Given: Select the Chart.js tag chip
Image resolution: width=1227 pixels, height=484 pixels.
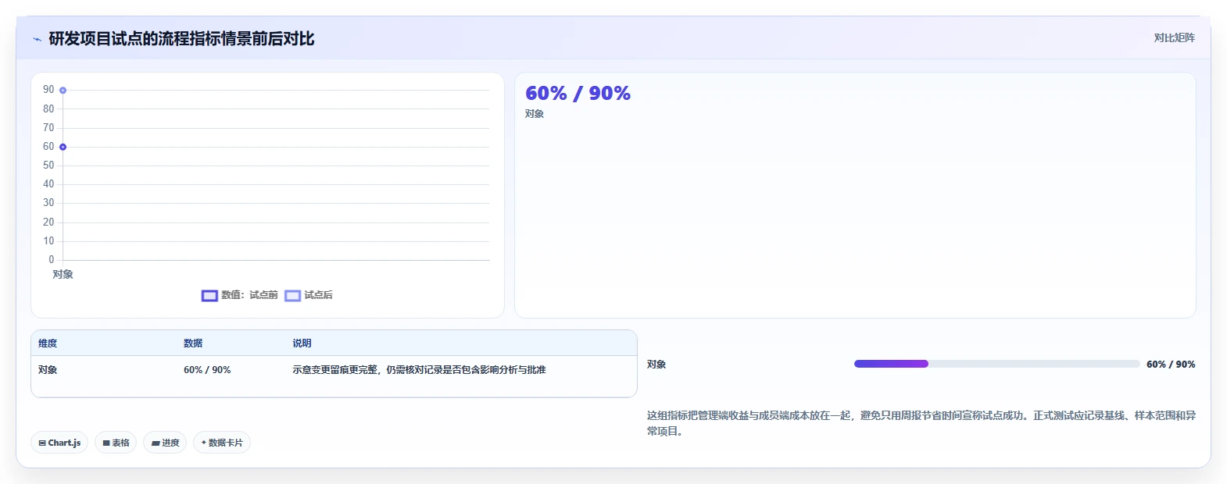Looking at the screenshot, I should 59,443.
